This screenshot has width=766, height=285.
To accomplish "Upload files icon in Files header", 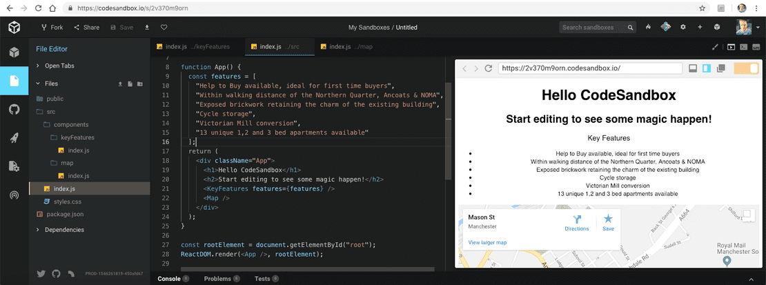I will [120, 84].
